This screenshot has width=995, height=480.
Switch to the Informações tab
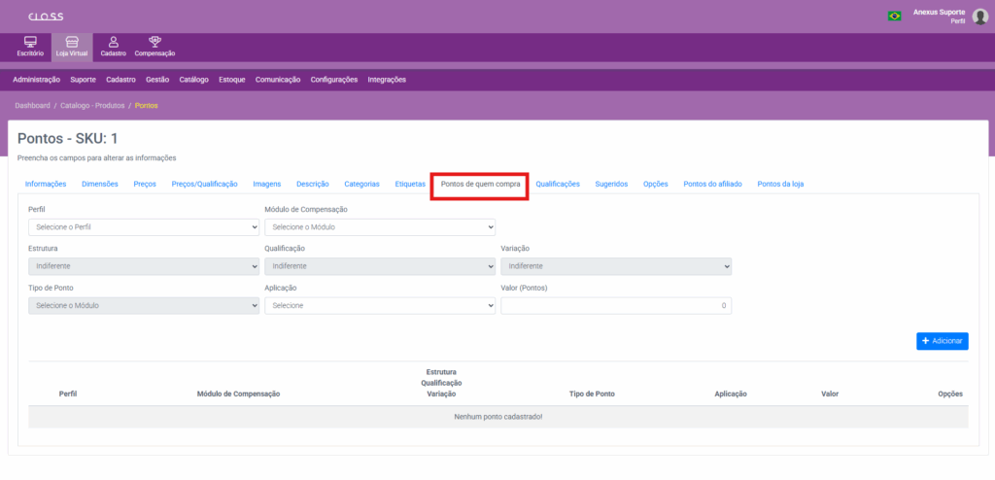pos(46,184)
